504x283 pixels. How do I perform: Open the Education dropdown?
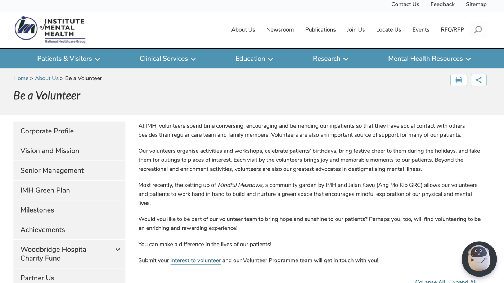tap(254, 59)
